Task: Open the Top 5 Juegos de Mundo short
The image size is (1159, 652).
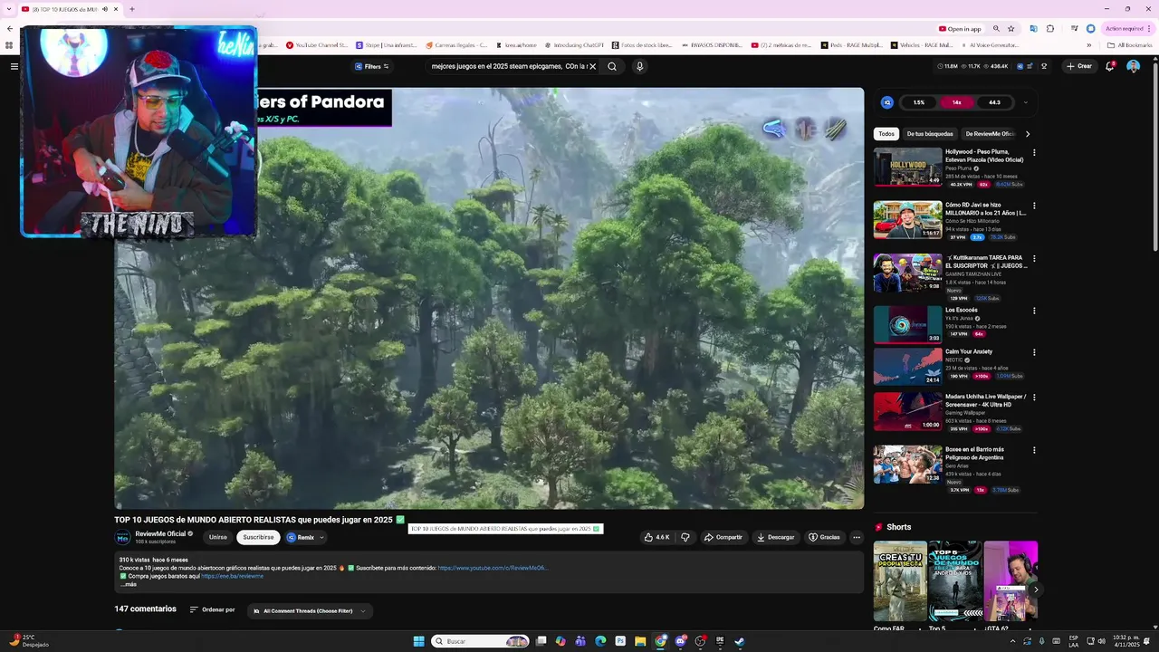Action: pos(955,581)
